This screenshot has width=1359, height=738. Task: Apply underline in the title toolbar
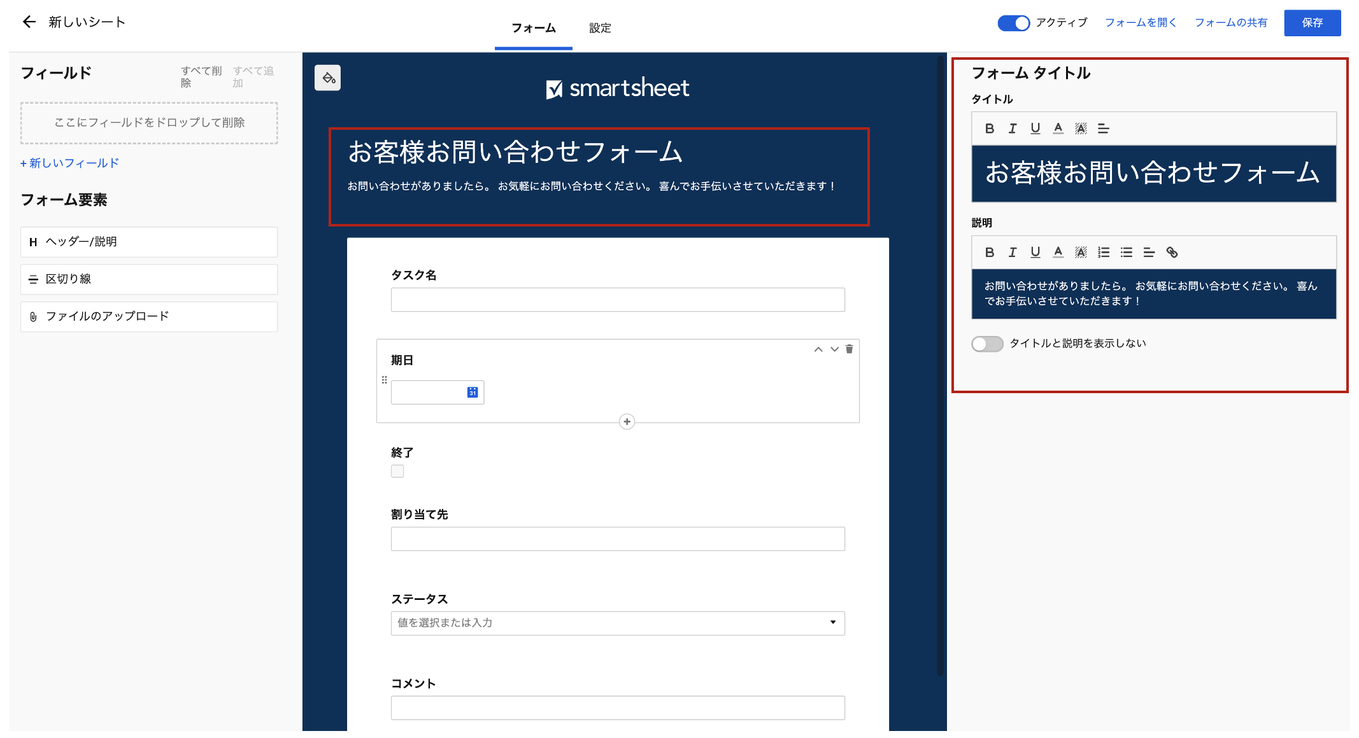coord(1035,129)
